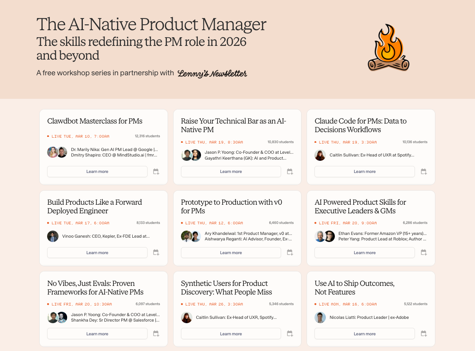Screen dimensions: 475x351
Task: Open Prototype to Production with v0 title
Action: (x=232, y=206)
